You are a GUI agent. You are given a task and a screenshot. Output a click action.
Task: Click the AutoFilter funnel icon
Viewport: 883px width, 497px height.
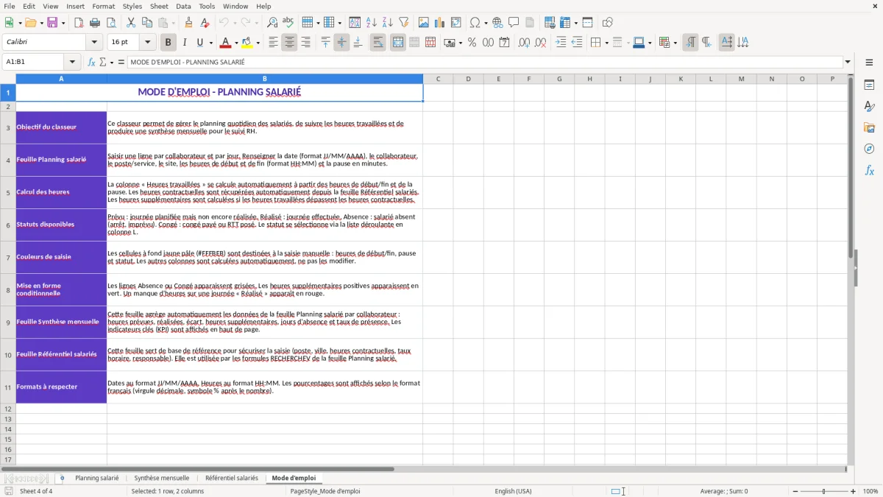coord(404,23)
